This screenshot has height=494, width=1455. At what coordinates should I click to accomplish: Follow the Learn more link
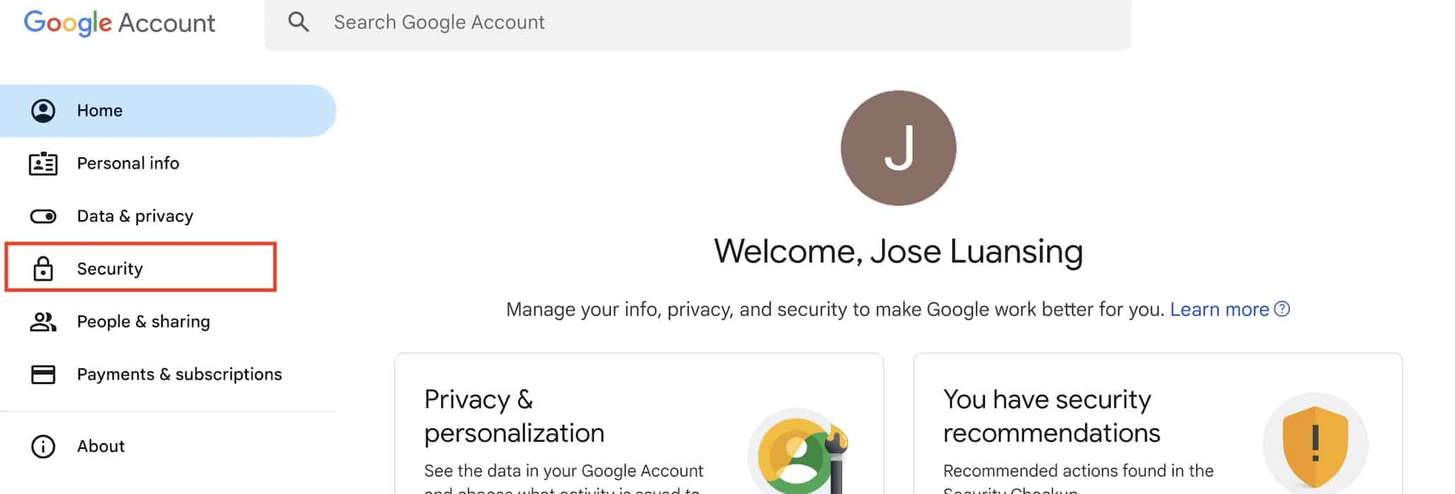(x=1219, y=309)
